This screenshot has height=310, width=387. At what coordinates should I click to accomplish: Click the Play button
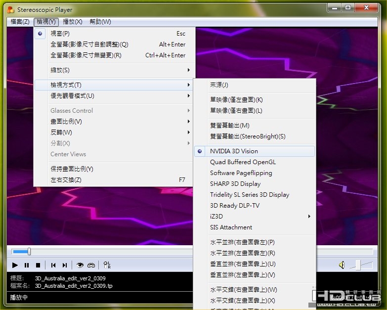coord(15,265)
